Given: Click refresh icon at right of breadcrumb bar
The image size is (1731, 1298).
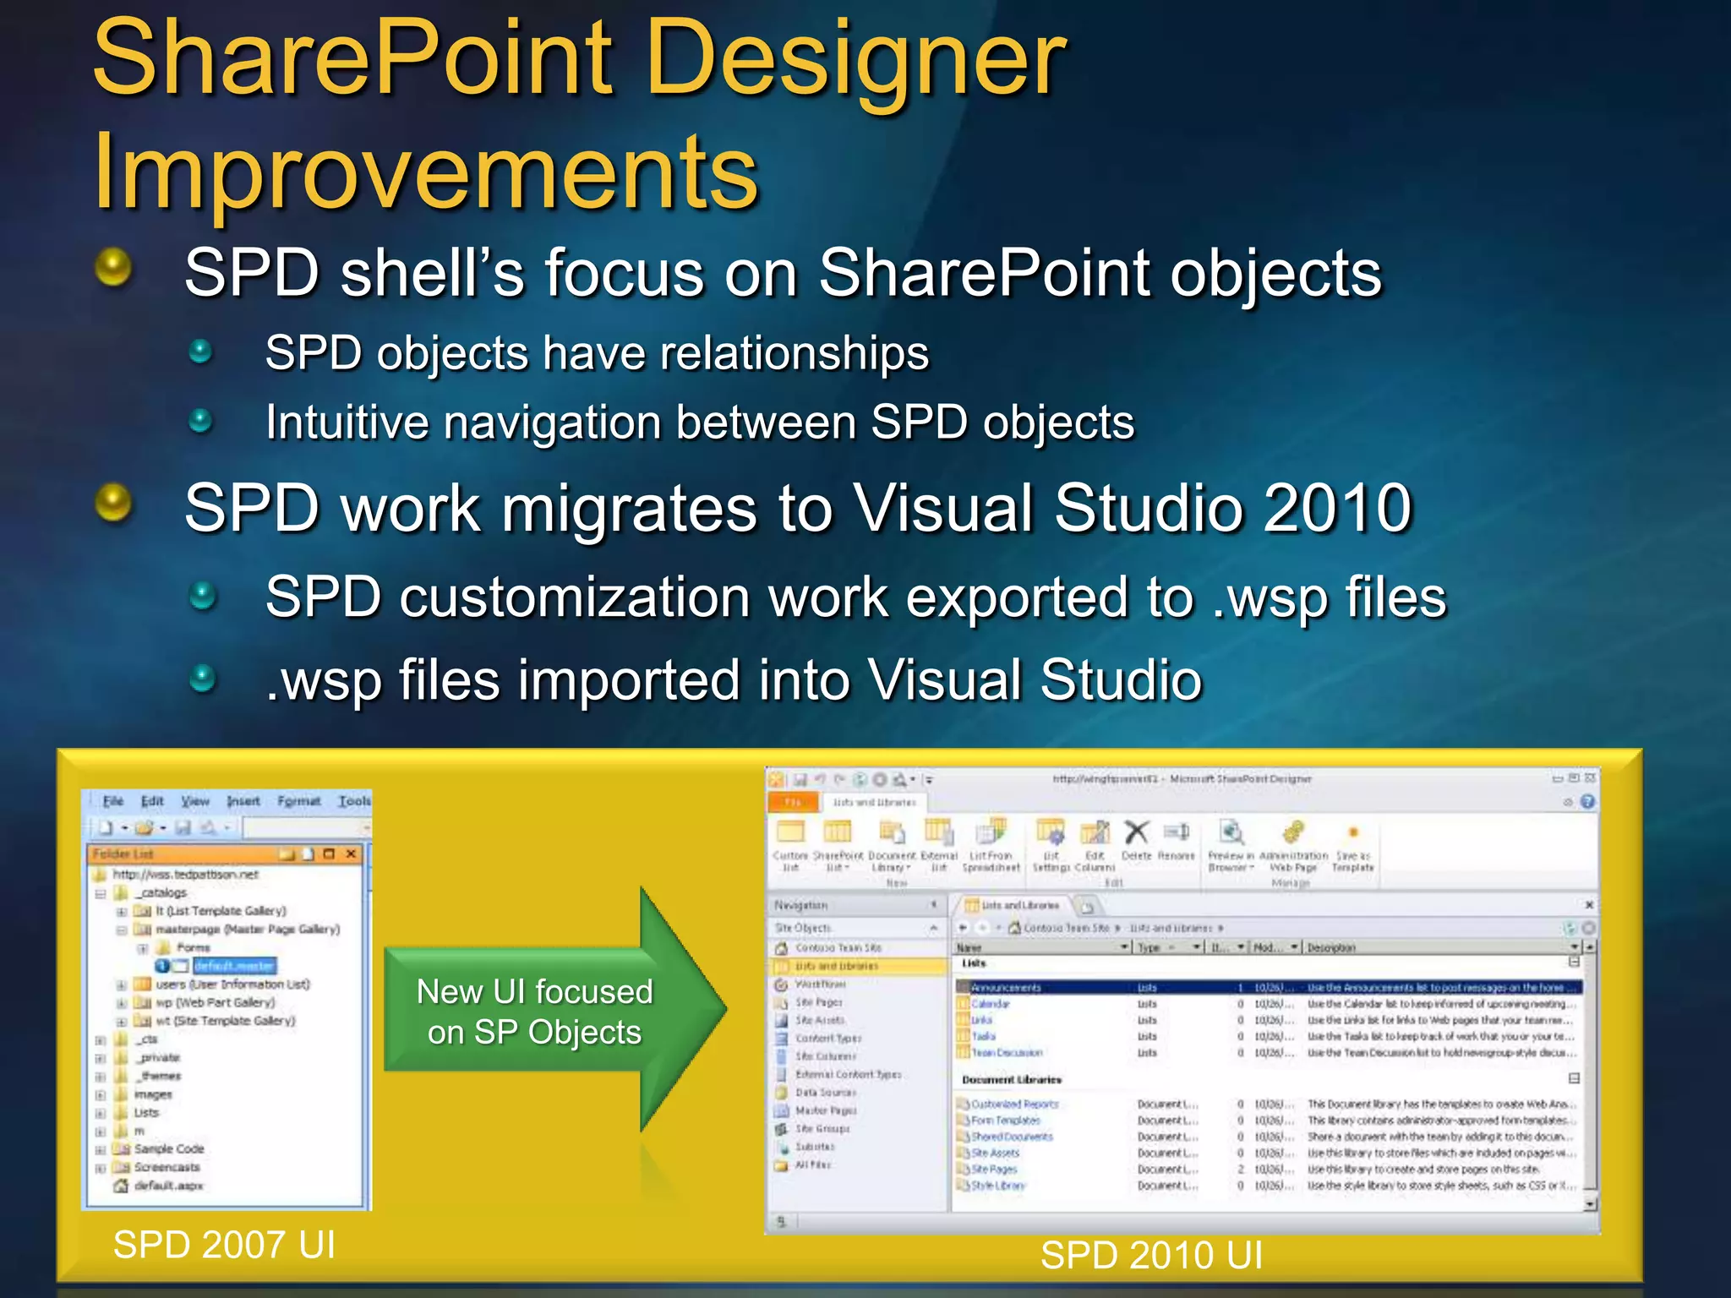Looking at the screenshot, I should [1571, 927].
